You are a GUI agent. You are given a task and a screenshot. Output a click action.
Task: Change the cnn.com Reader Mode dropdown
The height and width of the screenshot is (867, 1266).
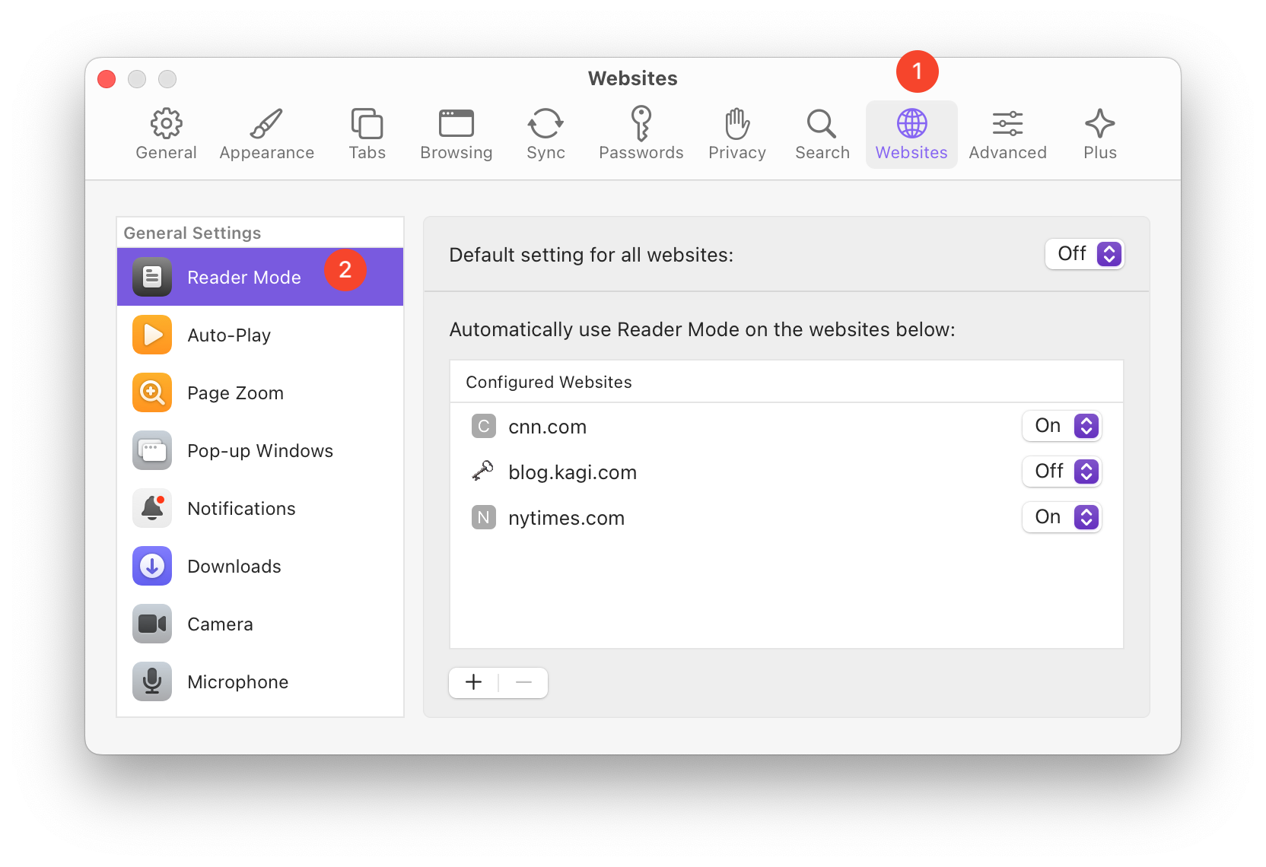tap(1062, 426)
